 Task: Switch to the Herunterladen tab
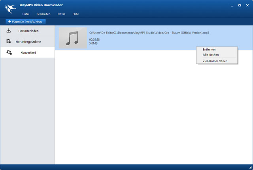[27, 31]
